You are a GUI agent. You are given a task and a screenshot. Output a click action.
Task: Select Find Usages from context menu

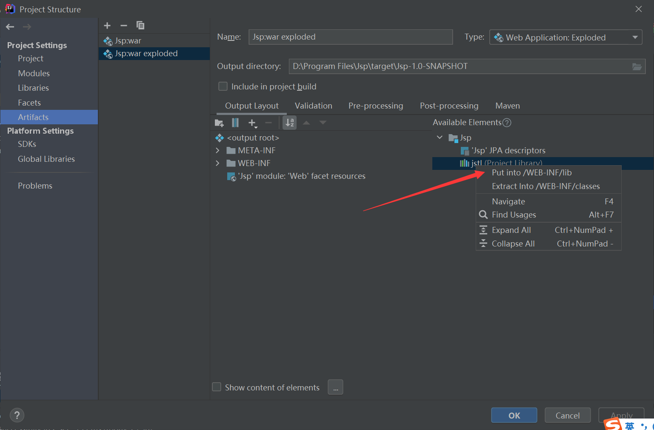coord(548,215)
